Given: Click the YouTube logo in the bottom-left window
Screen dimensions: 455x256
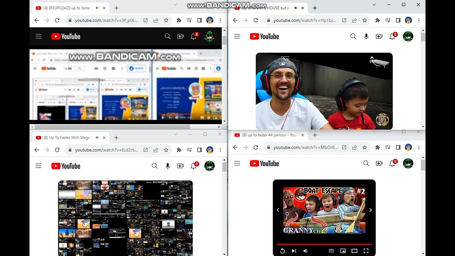Looking at the screenshot, I should pos(66,166).
